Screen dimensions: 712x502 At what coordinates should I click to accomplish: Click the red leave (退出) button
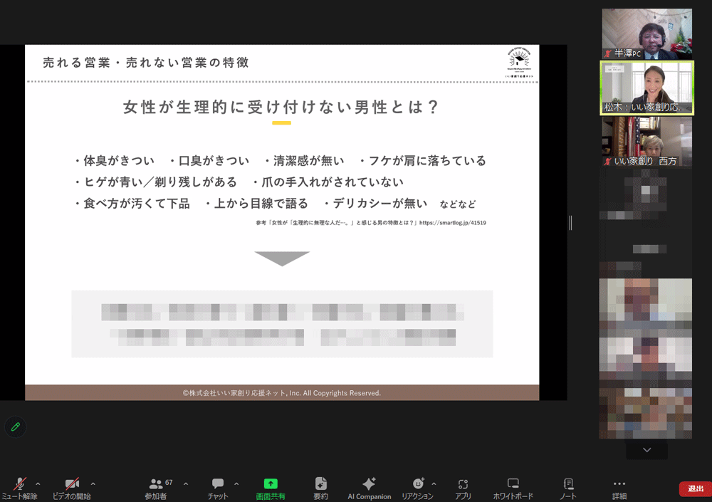coord(695,488)
